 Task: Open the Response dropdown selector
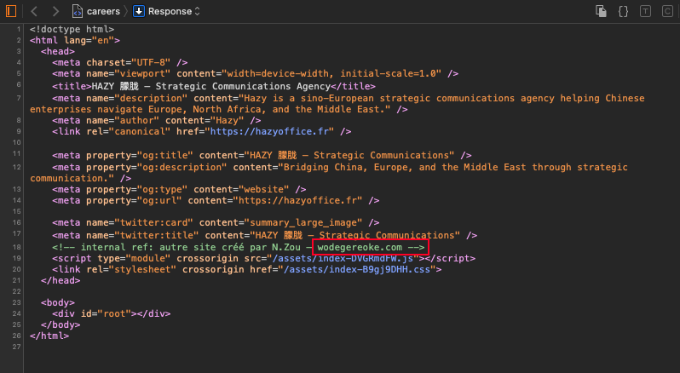coord(174,11)
